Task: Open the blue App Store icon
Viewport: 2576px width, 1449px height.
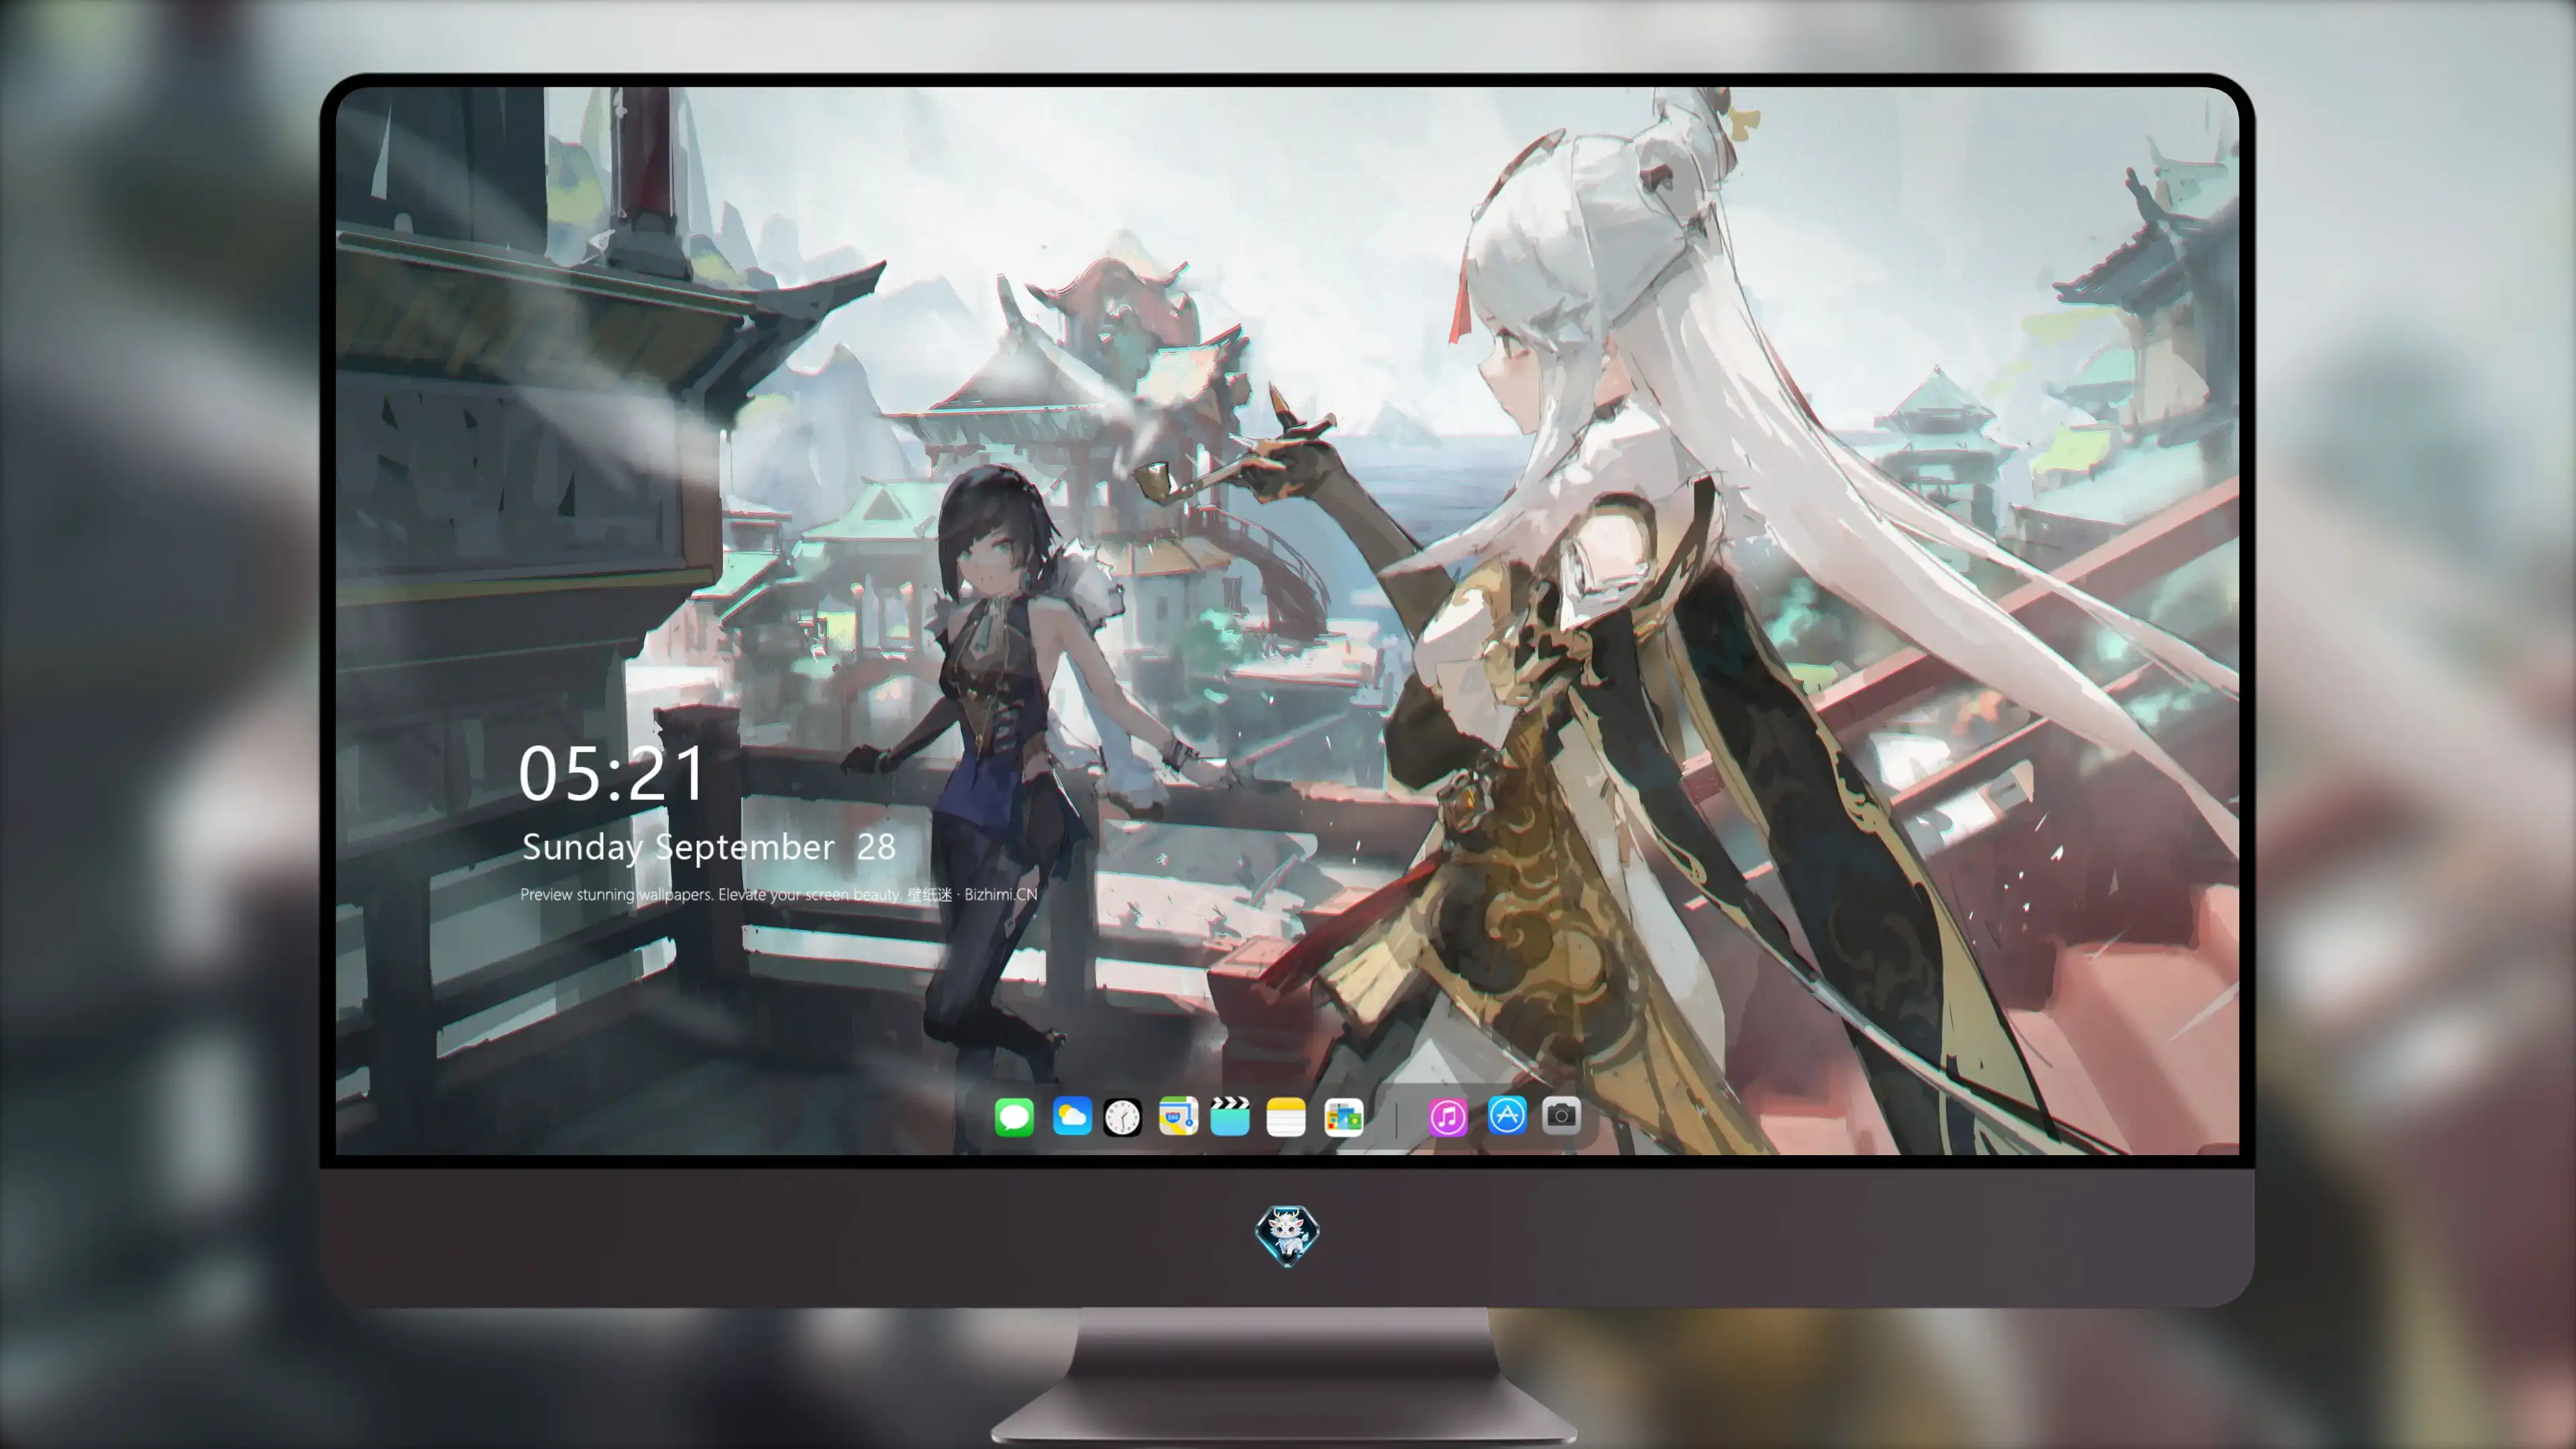Action: pos(1507,1115)
